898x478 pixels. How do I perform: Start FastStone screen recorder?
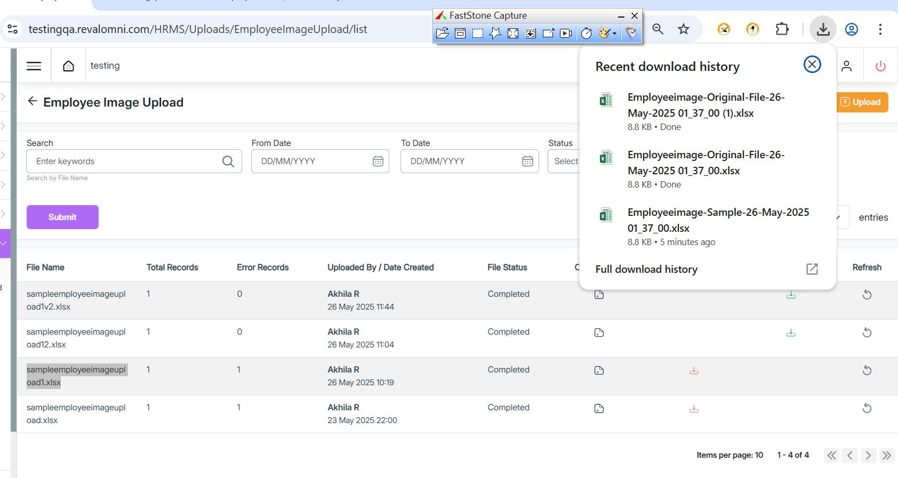click(566, 34)
